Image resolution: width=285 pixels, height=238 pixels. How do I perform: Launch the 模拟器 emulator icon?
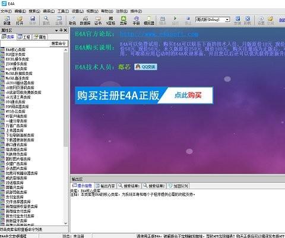(x=149, y=20)
